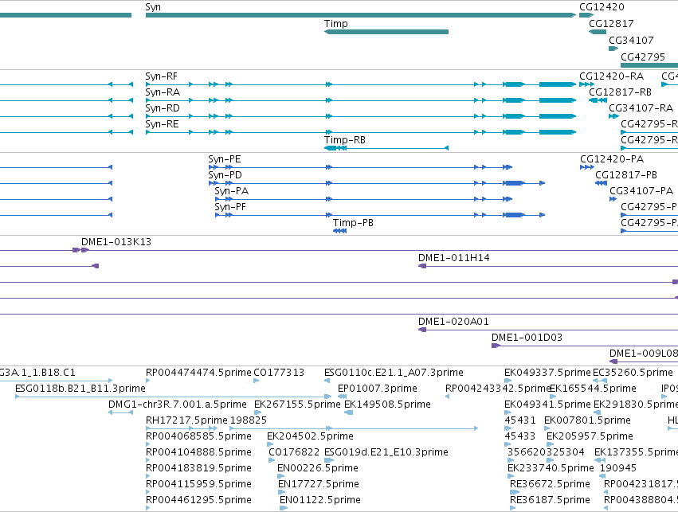Click the CO176822 feature label

pyautogui.click(x=294, y=452)
